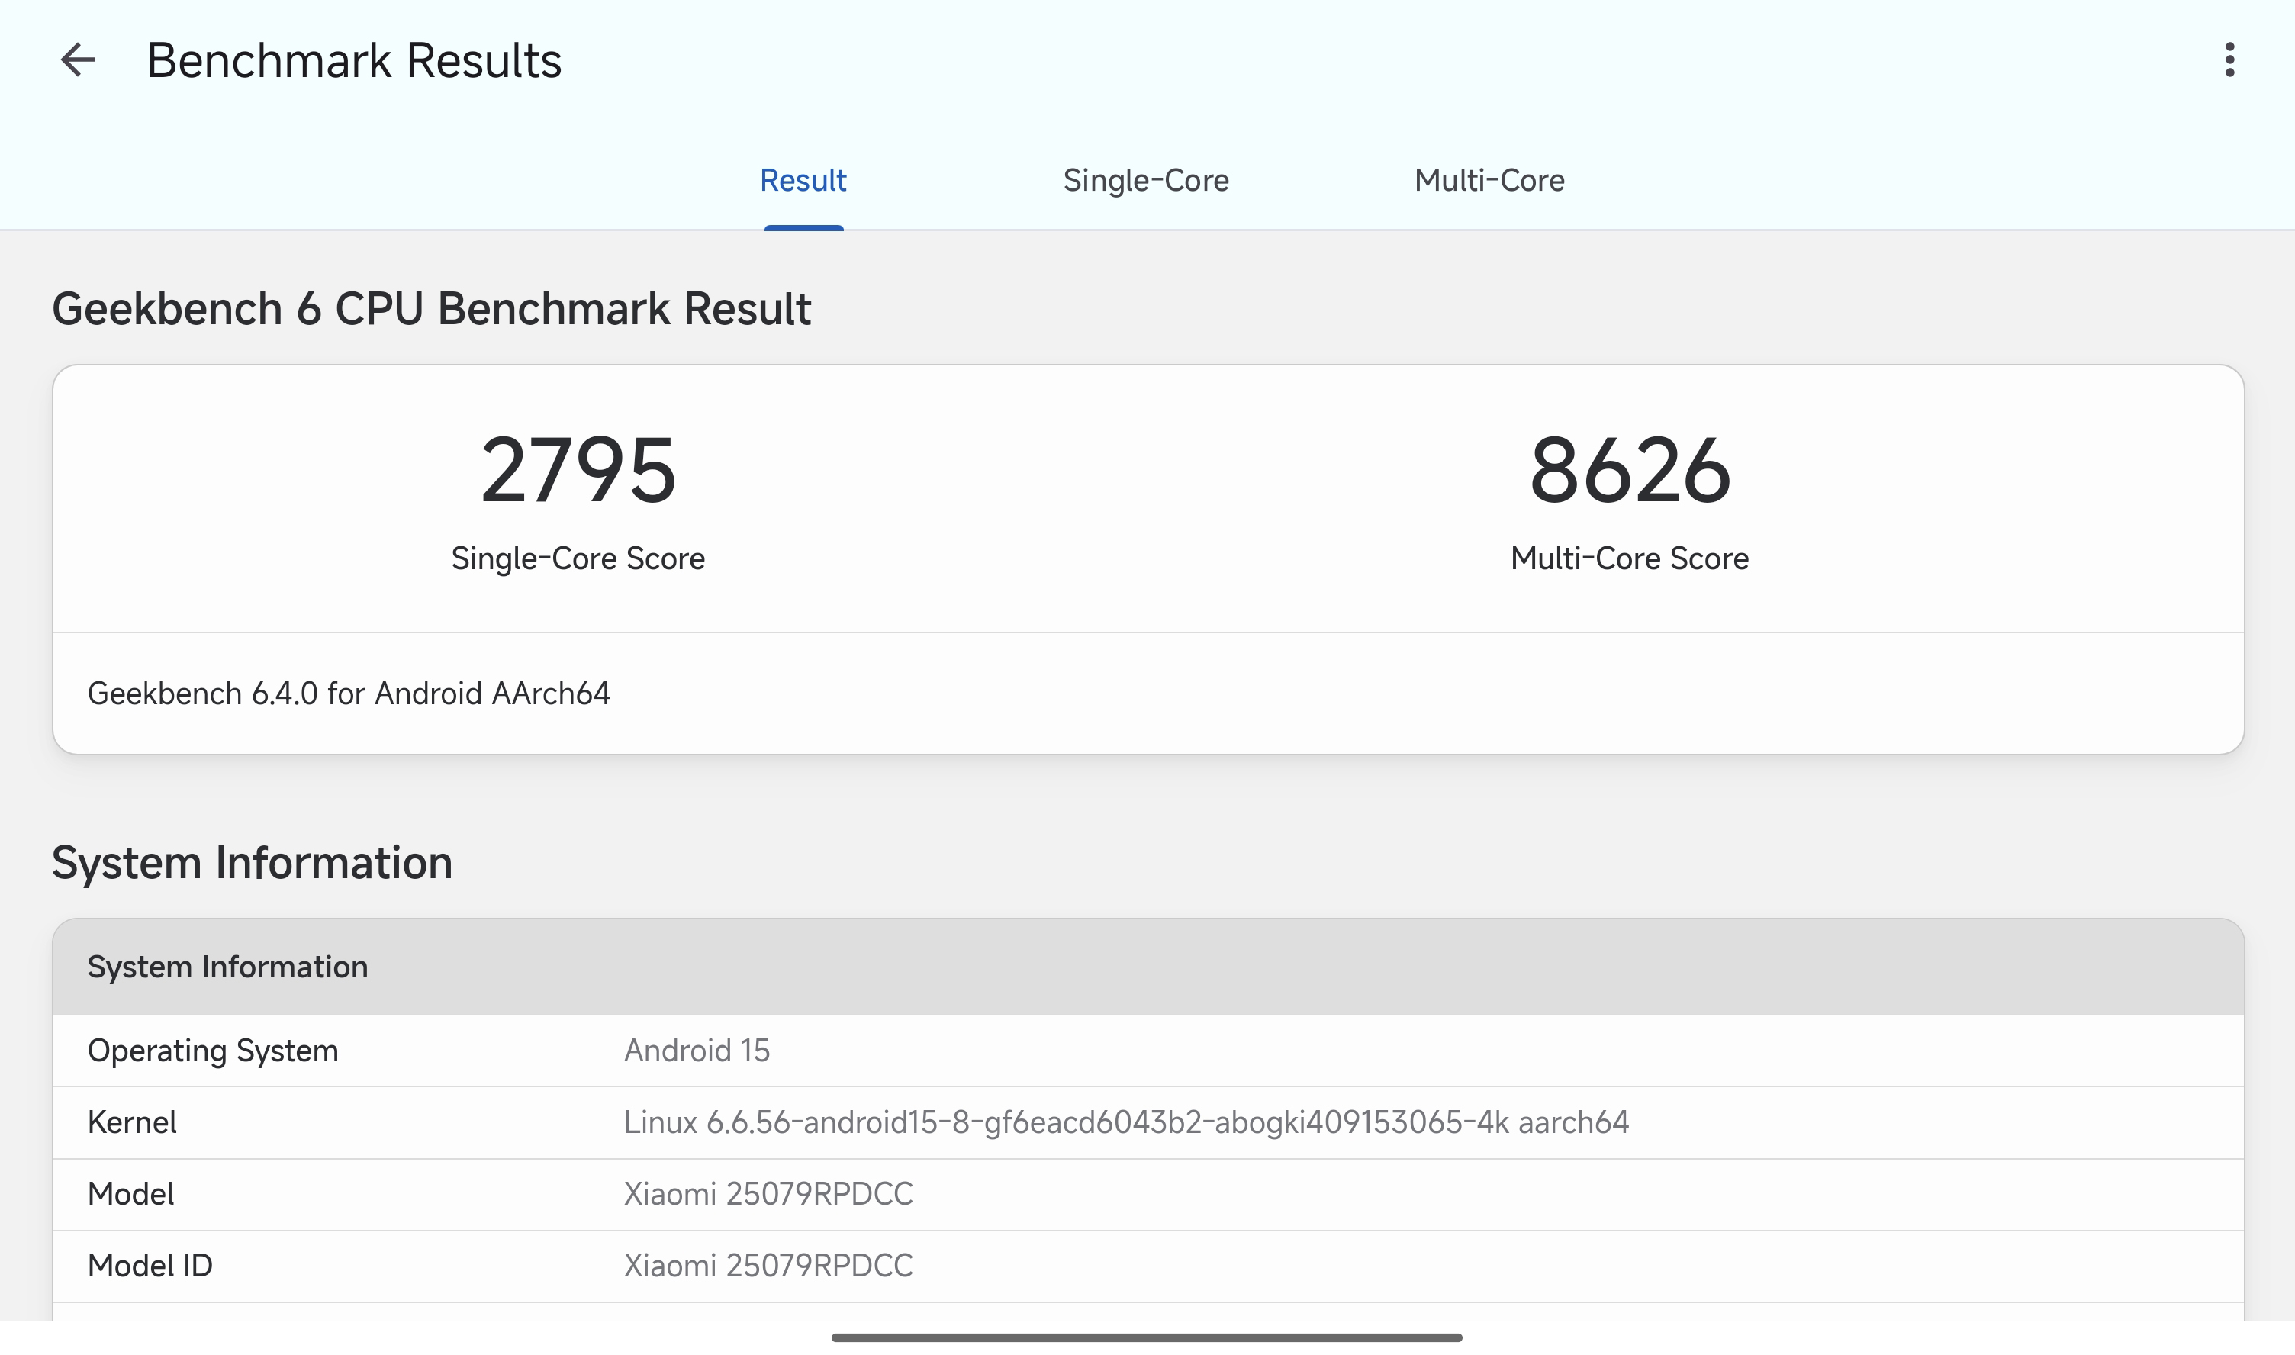Click the System Information table header row
The width and height of the screenshot is (2295, 1355).
(x=1148, y=967)
